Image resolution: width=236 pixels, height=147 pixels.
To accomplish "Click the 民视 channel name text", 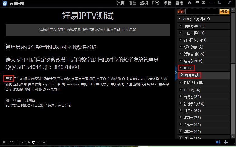I will pyautogui.click(x=9, y=79).
